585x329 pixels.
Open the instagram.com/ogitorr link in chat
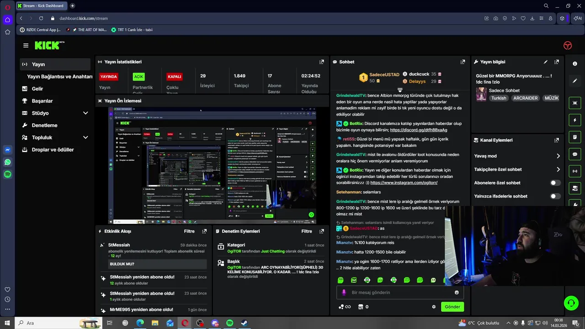pyautogui.click(x=404, y=182)
